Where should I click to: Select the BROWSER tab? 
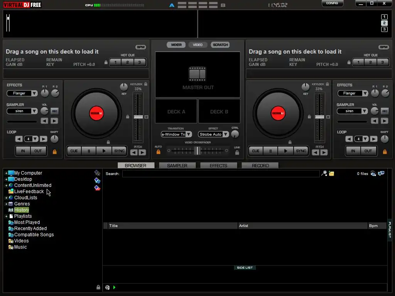pyautogui.click(x=136, y=166)
